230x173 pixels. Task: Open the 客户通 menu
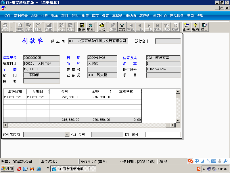[144, 16]
